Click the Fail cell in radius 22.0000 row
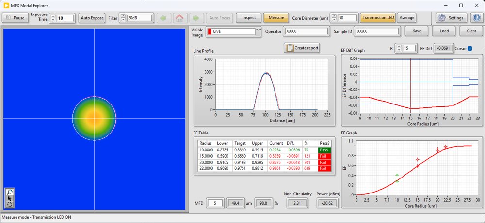485x223 pixels. pos(324,168)
